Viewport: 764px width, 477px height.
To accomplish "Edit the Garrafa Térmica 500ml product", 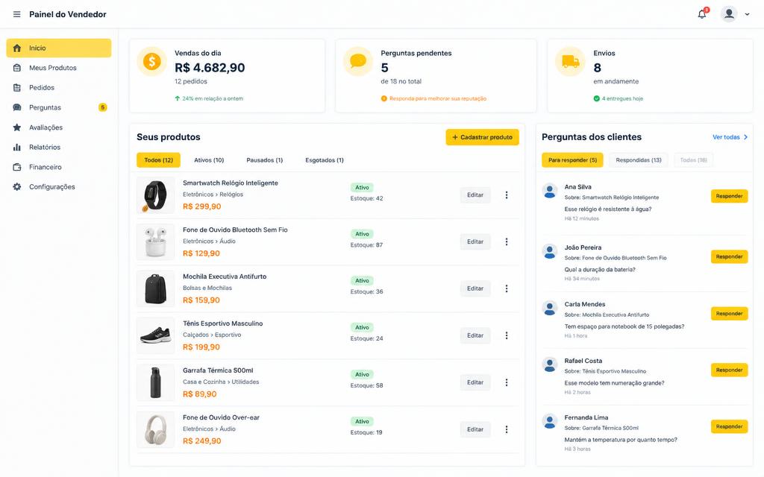I will (x=475, y=382).
